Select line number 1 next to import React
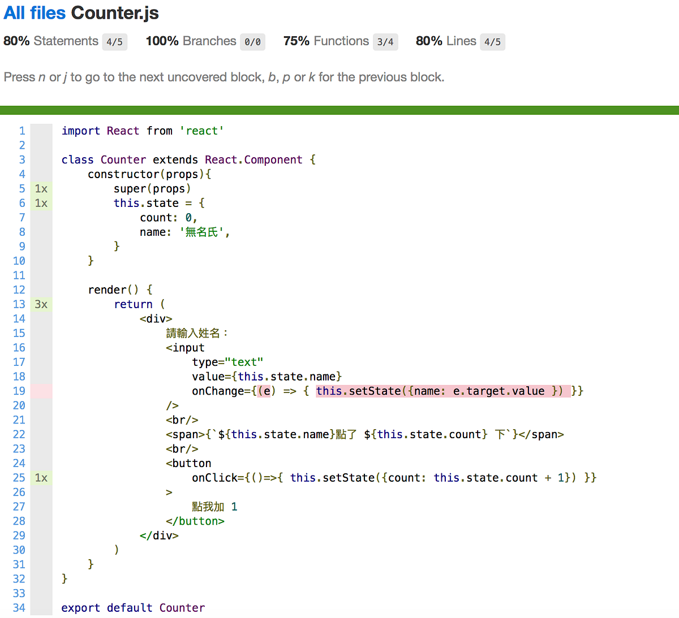The height and width of the screenshot is (618, 679). coord(22,131)
